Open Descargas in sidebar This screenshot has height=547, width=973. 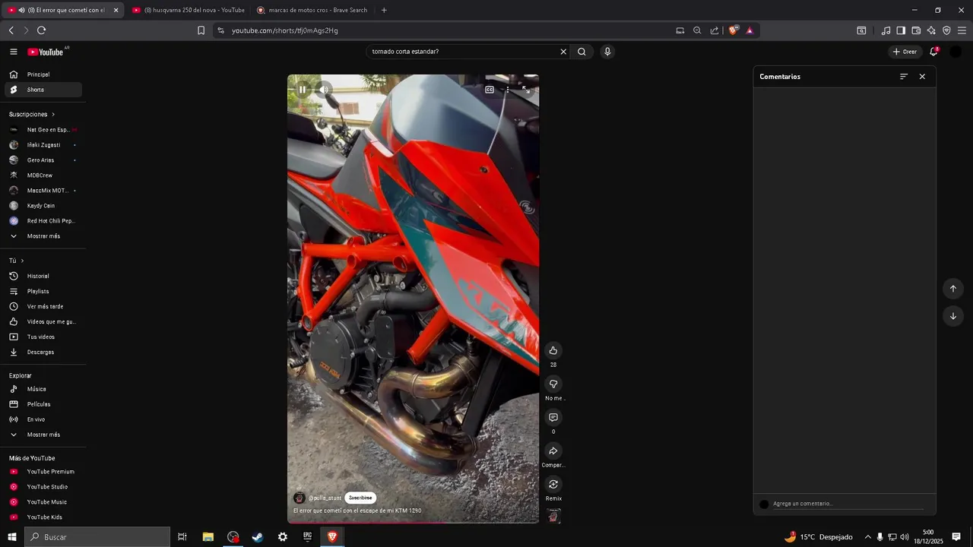click(43, 352)
